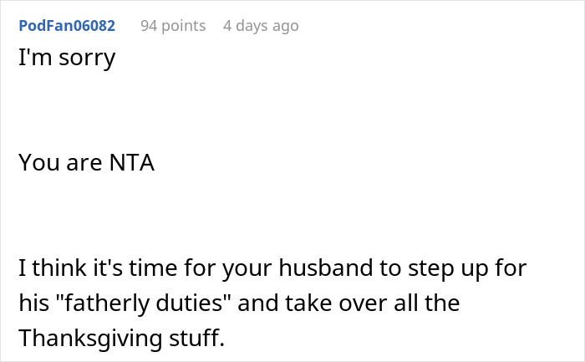Click the line starting "I think it's time"
585x362 pixels.
coord(272,268)
